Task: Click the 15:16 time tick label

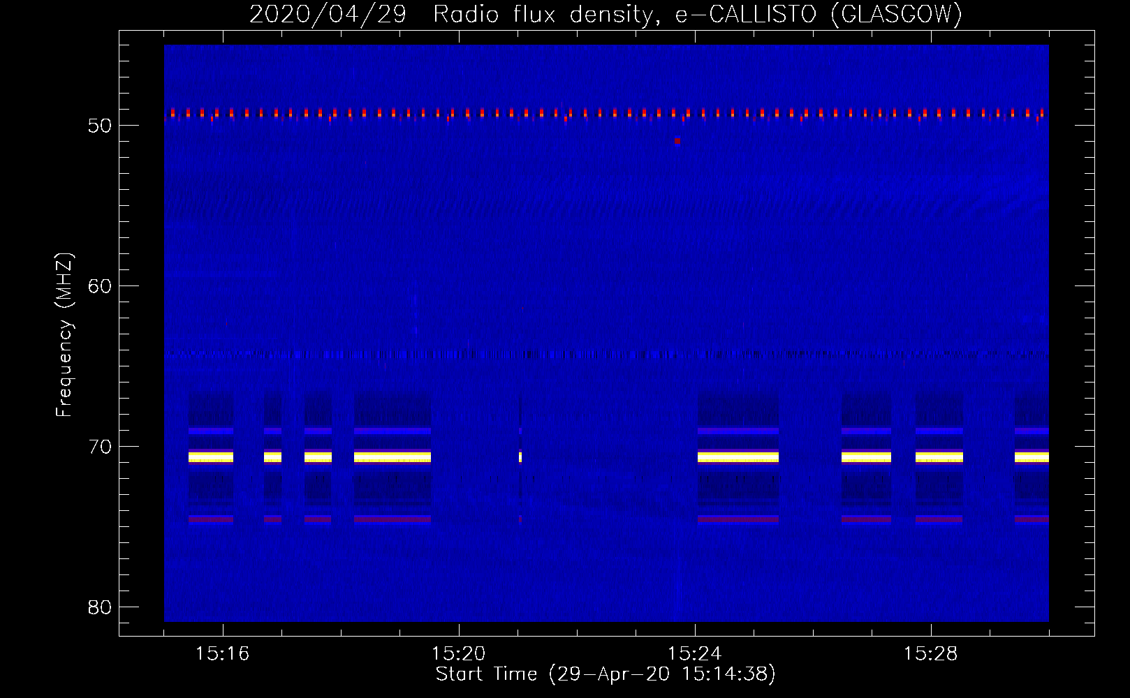Action: (222, 654)
